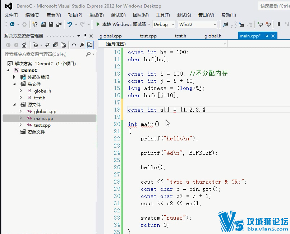
Task: Toggle Preview Selected Items icon in Solution Explorer
Action: (x=90, y=45)
